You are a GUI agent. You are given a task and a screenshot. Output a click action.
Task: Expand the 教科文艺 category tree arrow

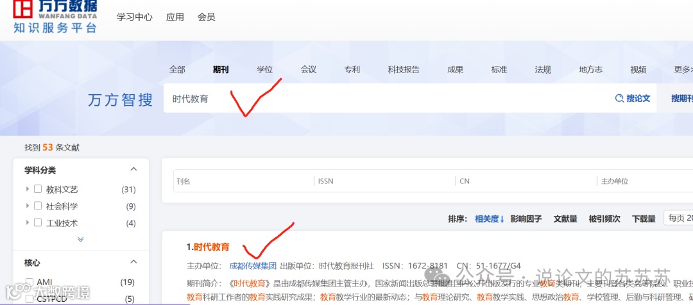click(x=28, y=189)
